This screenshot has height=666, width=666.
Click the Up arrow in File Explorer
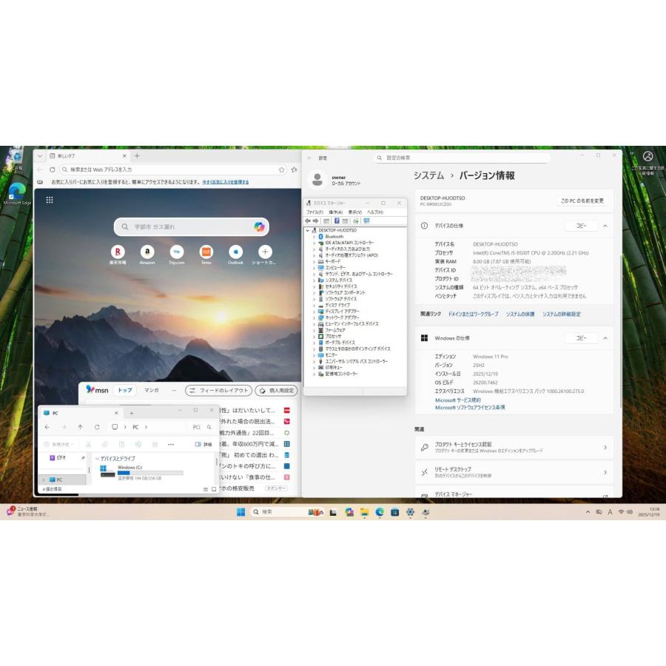pos(80,427)
